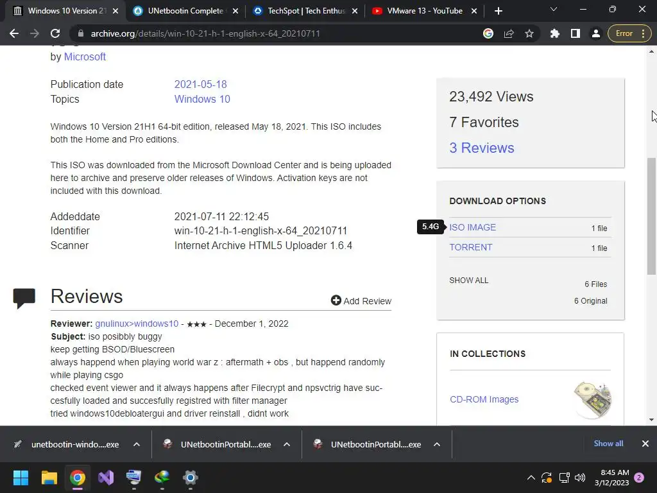
Task: Open the Chrome extensions puzzle icon
Action: (x=555, y=33)
